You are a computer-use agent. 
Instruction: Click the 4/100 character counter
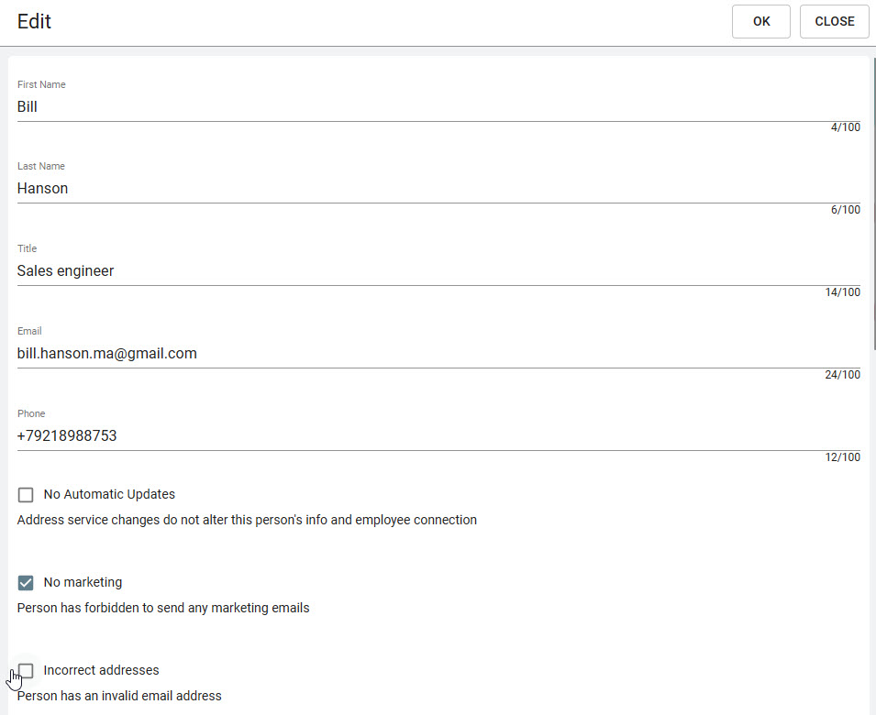(x=845, y=127)
